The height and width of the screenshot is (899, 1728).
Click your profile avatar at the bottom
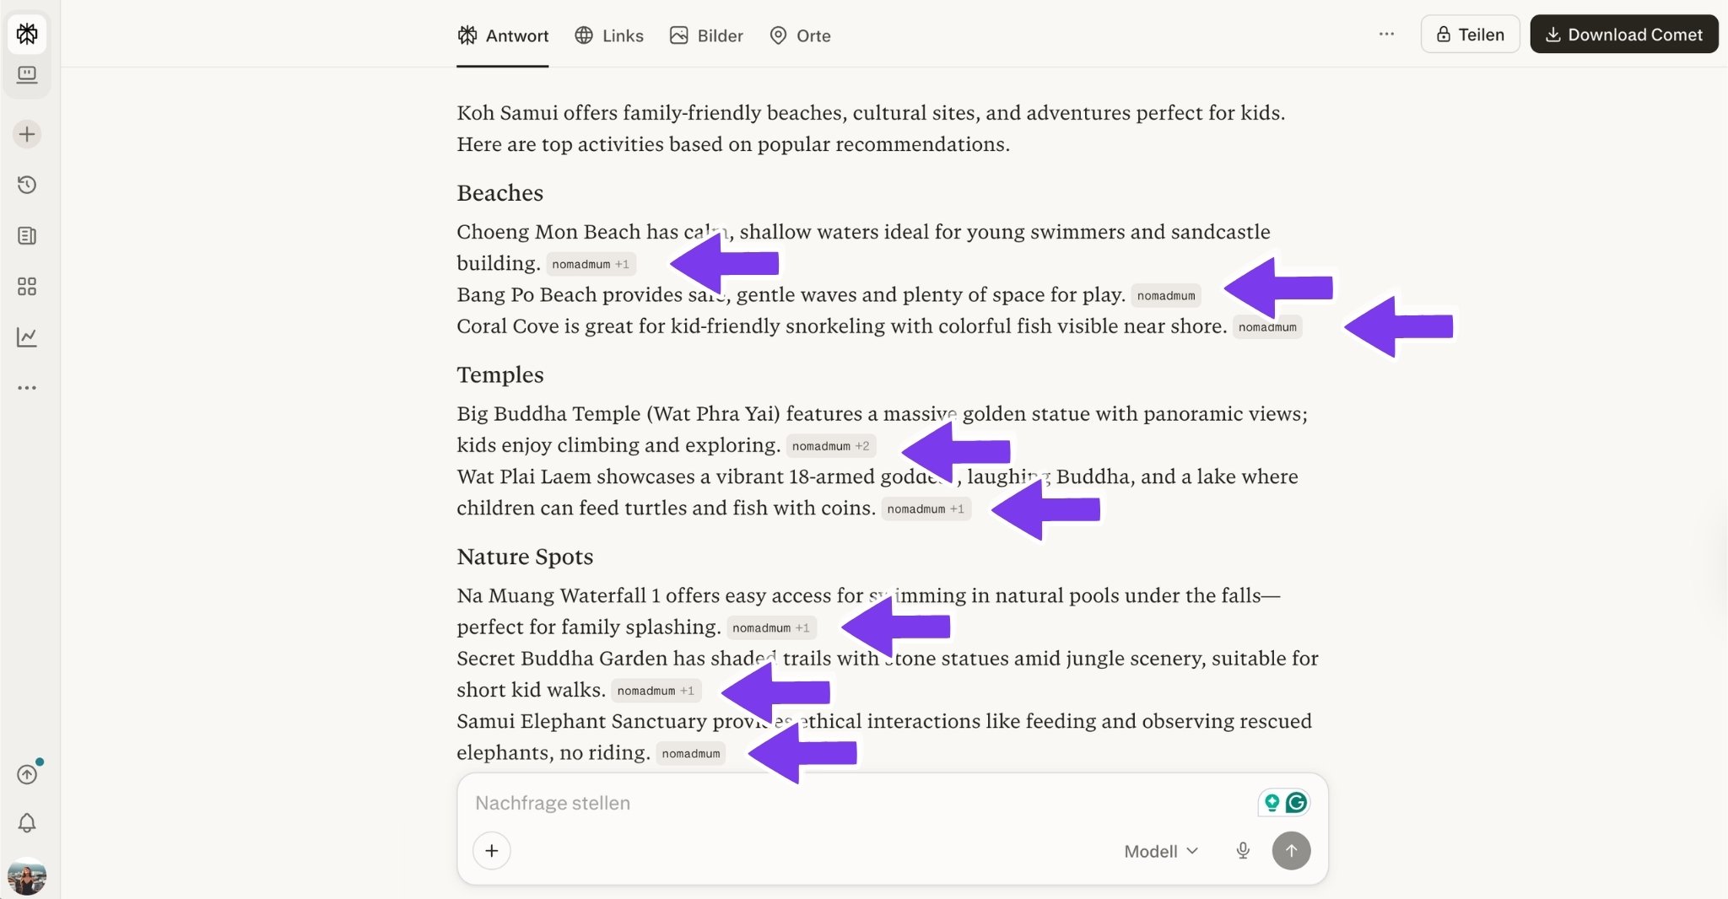coord(28,877)
